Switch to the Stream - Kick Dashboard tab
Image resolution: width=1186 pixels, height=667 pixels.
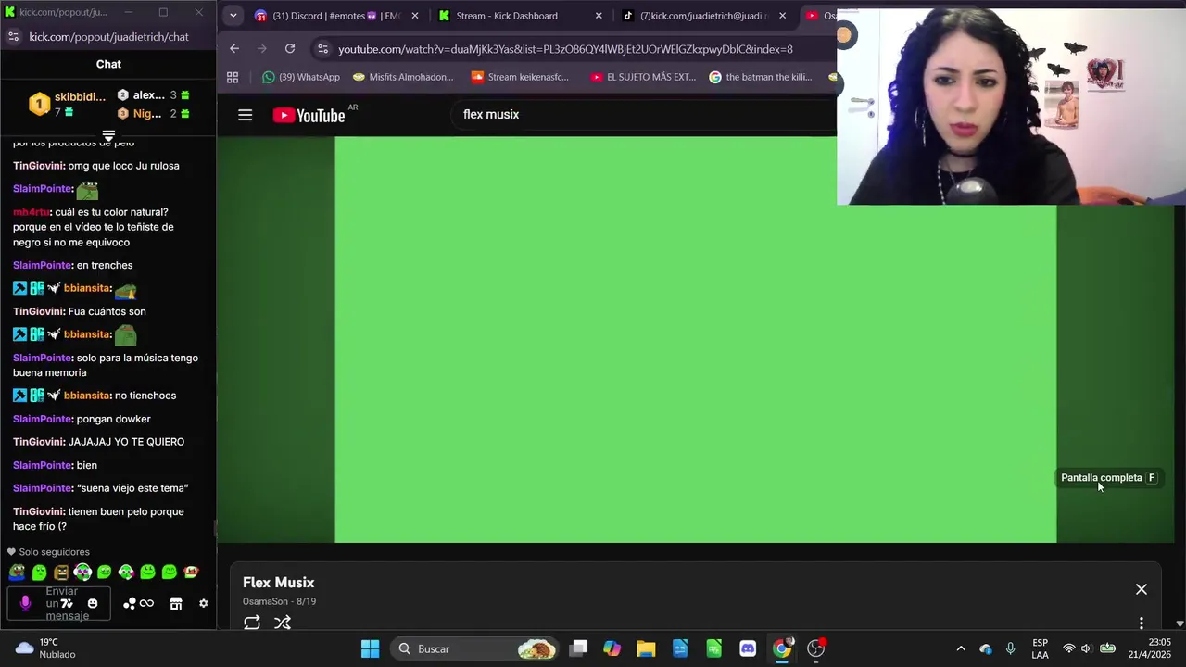506,16
